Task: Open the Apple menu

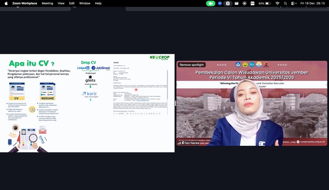Action: tap(6, 3)
